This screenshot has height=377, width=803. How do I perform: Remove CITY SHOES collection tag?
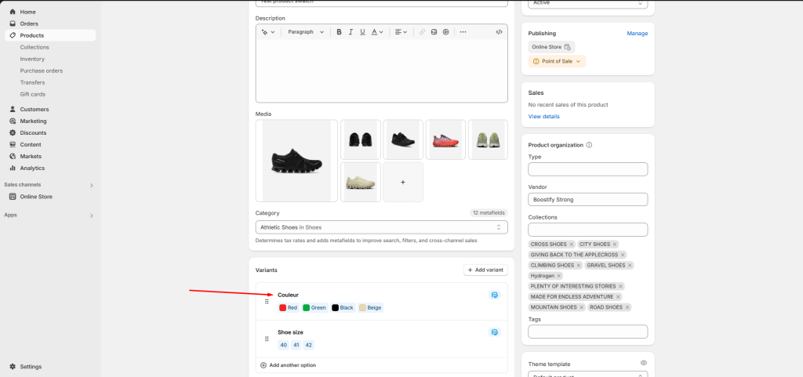tap(615, 245)
